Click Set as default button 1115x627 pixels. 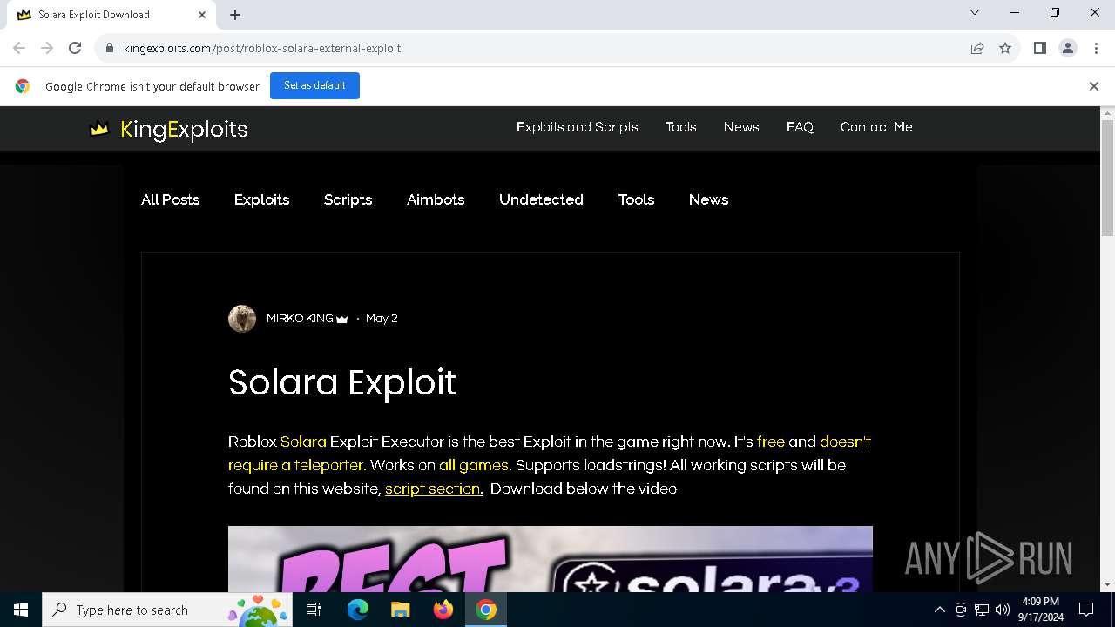click(x=314, y=85)
